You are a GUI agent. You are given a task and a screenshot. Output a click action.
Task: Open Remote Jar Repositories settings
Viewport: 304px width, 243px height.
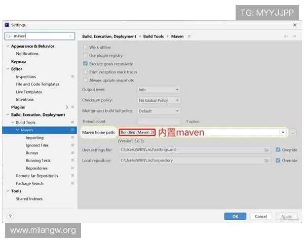tap(37, 176)
